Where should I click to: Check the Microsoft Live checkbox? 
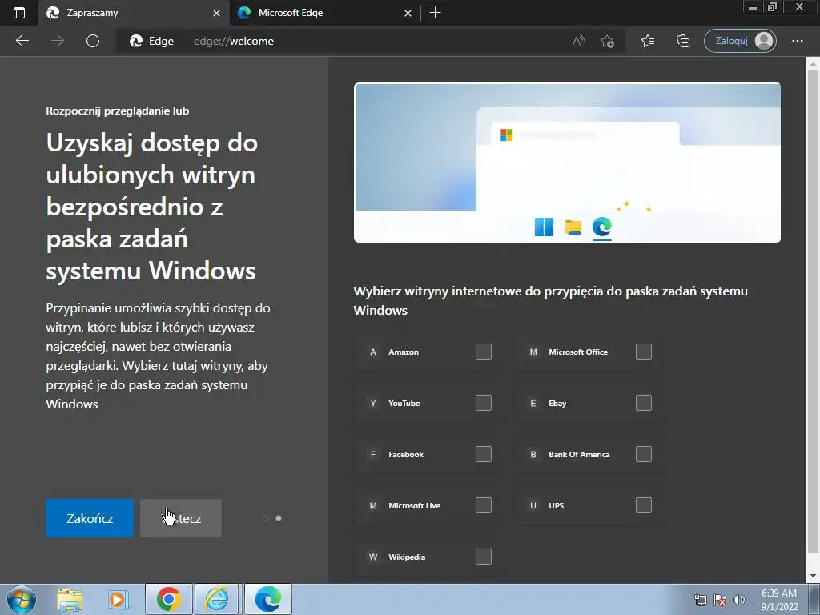click(484, 506)
